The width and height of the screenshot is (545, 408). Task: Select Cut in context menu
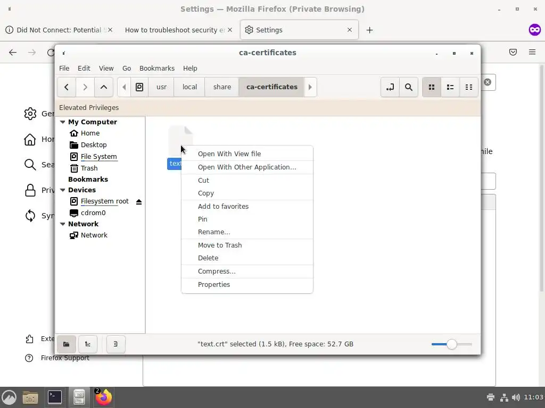pyautogui.click(x=247, y=181)
